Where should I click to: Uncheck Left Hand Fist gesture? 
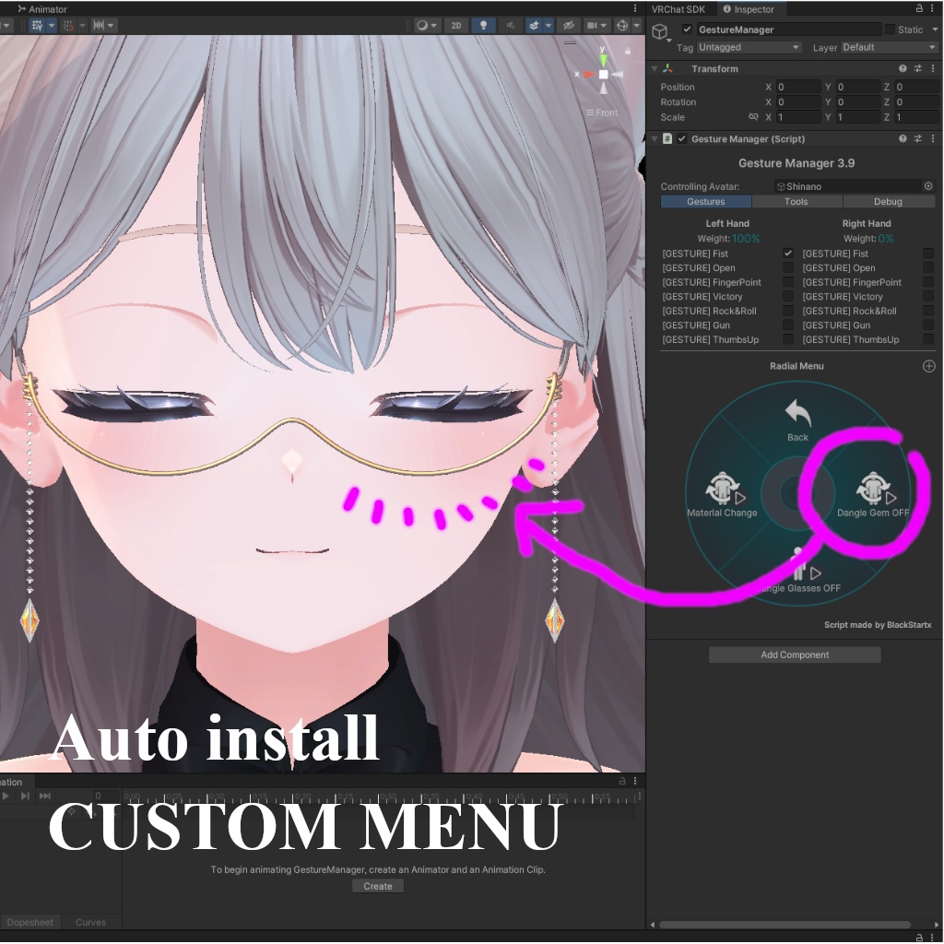[x=787, y=254]
